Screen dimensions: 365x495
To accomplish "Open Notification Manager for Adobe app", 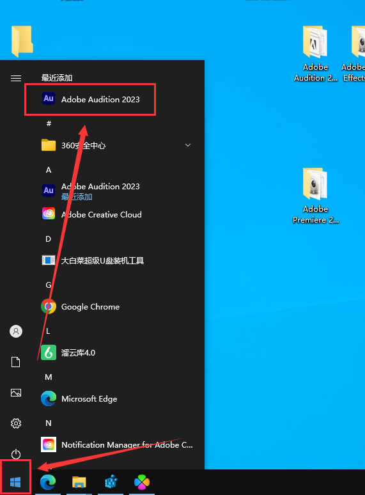I will coord(118,445).
